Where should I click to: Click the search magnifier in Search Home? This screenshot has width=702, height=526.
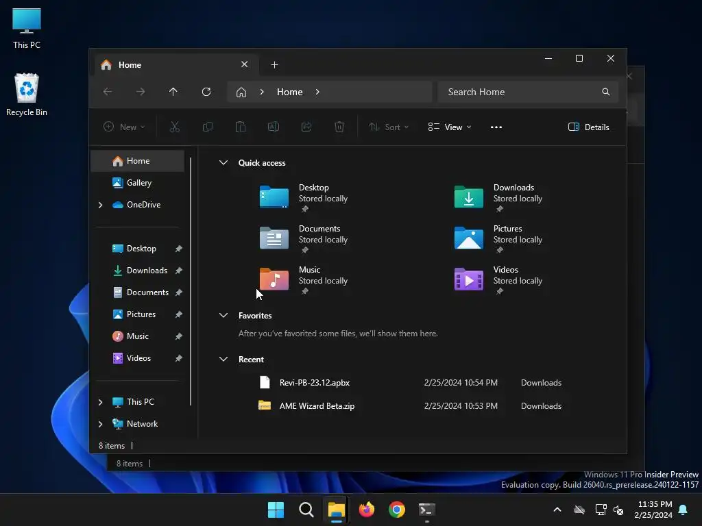click(x=606, y=92)
